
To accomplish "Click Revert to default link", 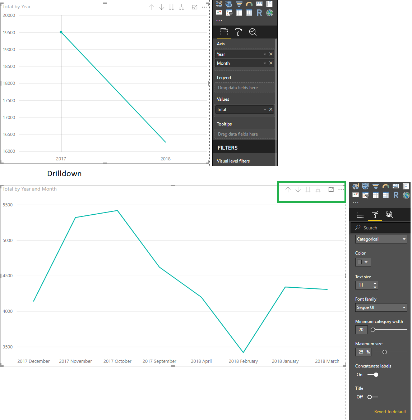I will [390, 412].
